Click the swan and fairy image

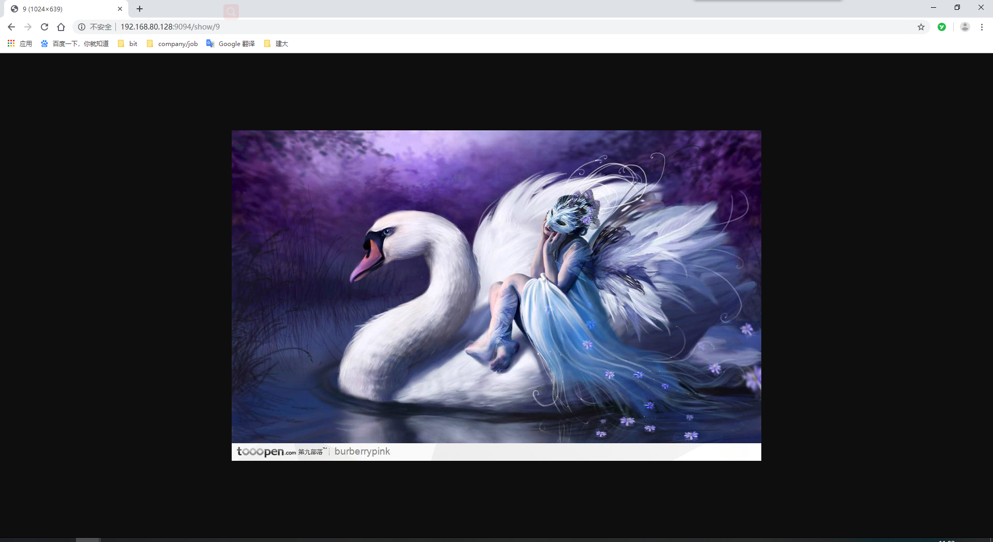tap(496, 295)
